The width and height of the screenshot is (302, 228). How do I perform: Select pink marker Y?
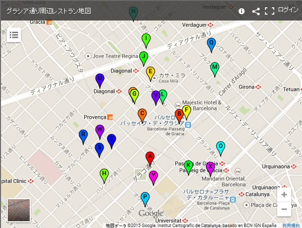coord(153,178)
